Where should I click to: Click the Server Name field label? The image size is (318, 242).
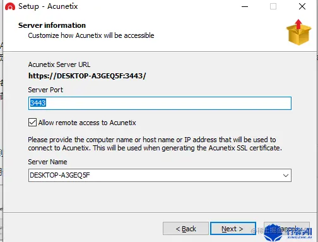point(47,162)
